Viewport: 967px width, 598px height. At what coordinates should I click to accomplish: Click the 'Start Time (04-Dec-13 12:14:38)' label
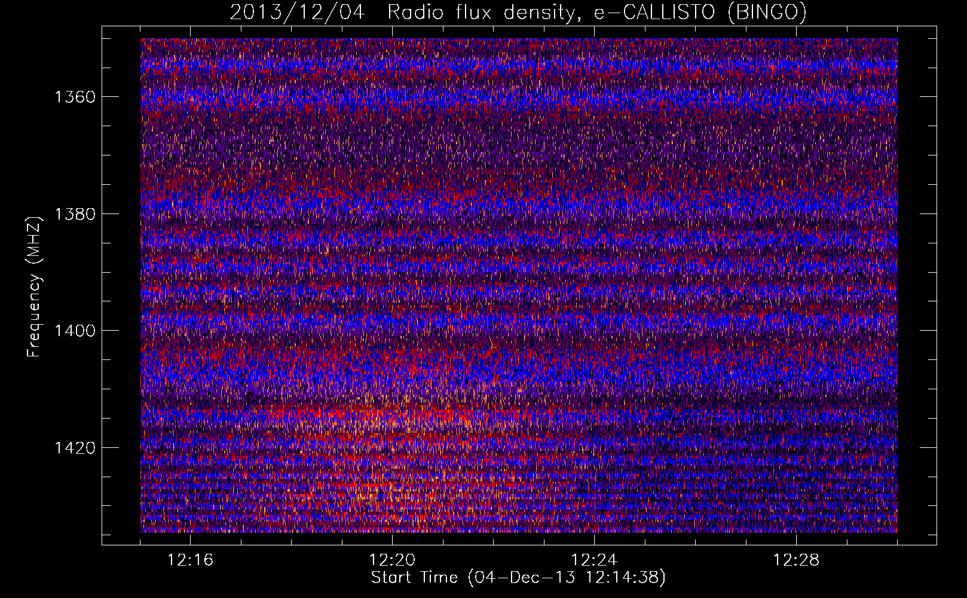pyautogui.click(x=518, y=578)
